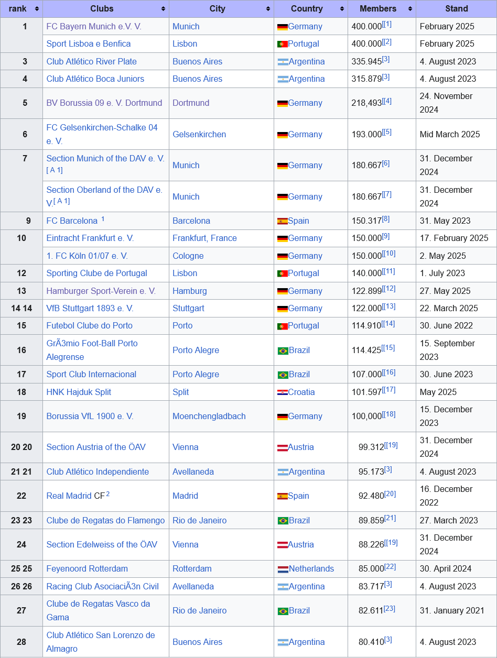This screenshot has width=497, height=658.
Task: Click Austria flag in Section Austria row
Action: point(283,447)
